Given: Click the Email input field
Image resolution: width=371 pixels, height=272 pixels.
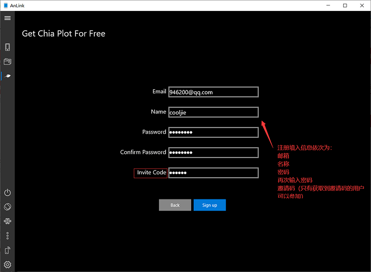Looking at the screenshot, I should [x=214, y=92].
